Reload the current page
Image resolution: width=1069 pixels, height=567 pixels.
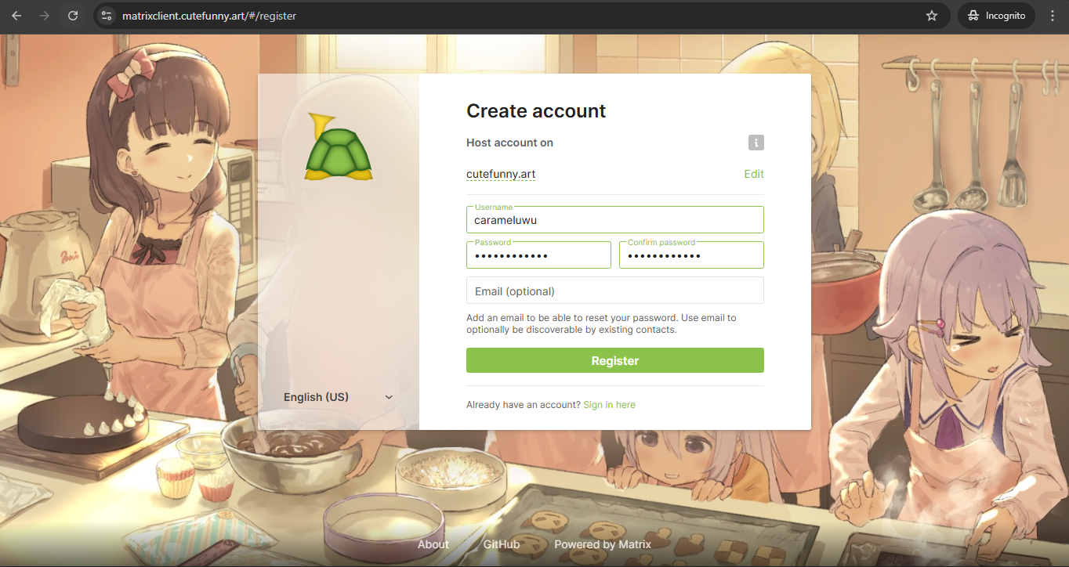(73, 16)
